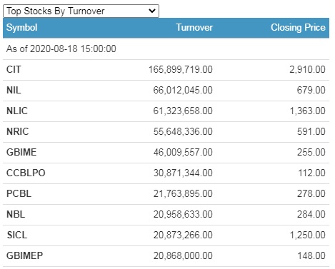The image size is (335, 269).
Task: Click the Closing Price column header
Action: [298, 27]
